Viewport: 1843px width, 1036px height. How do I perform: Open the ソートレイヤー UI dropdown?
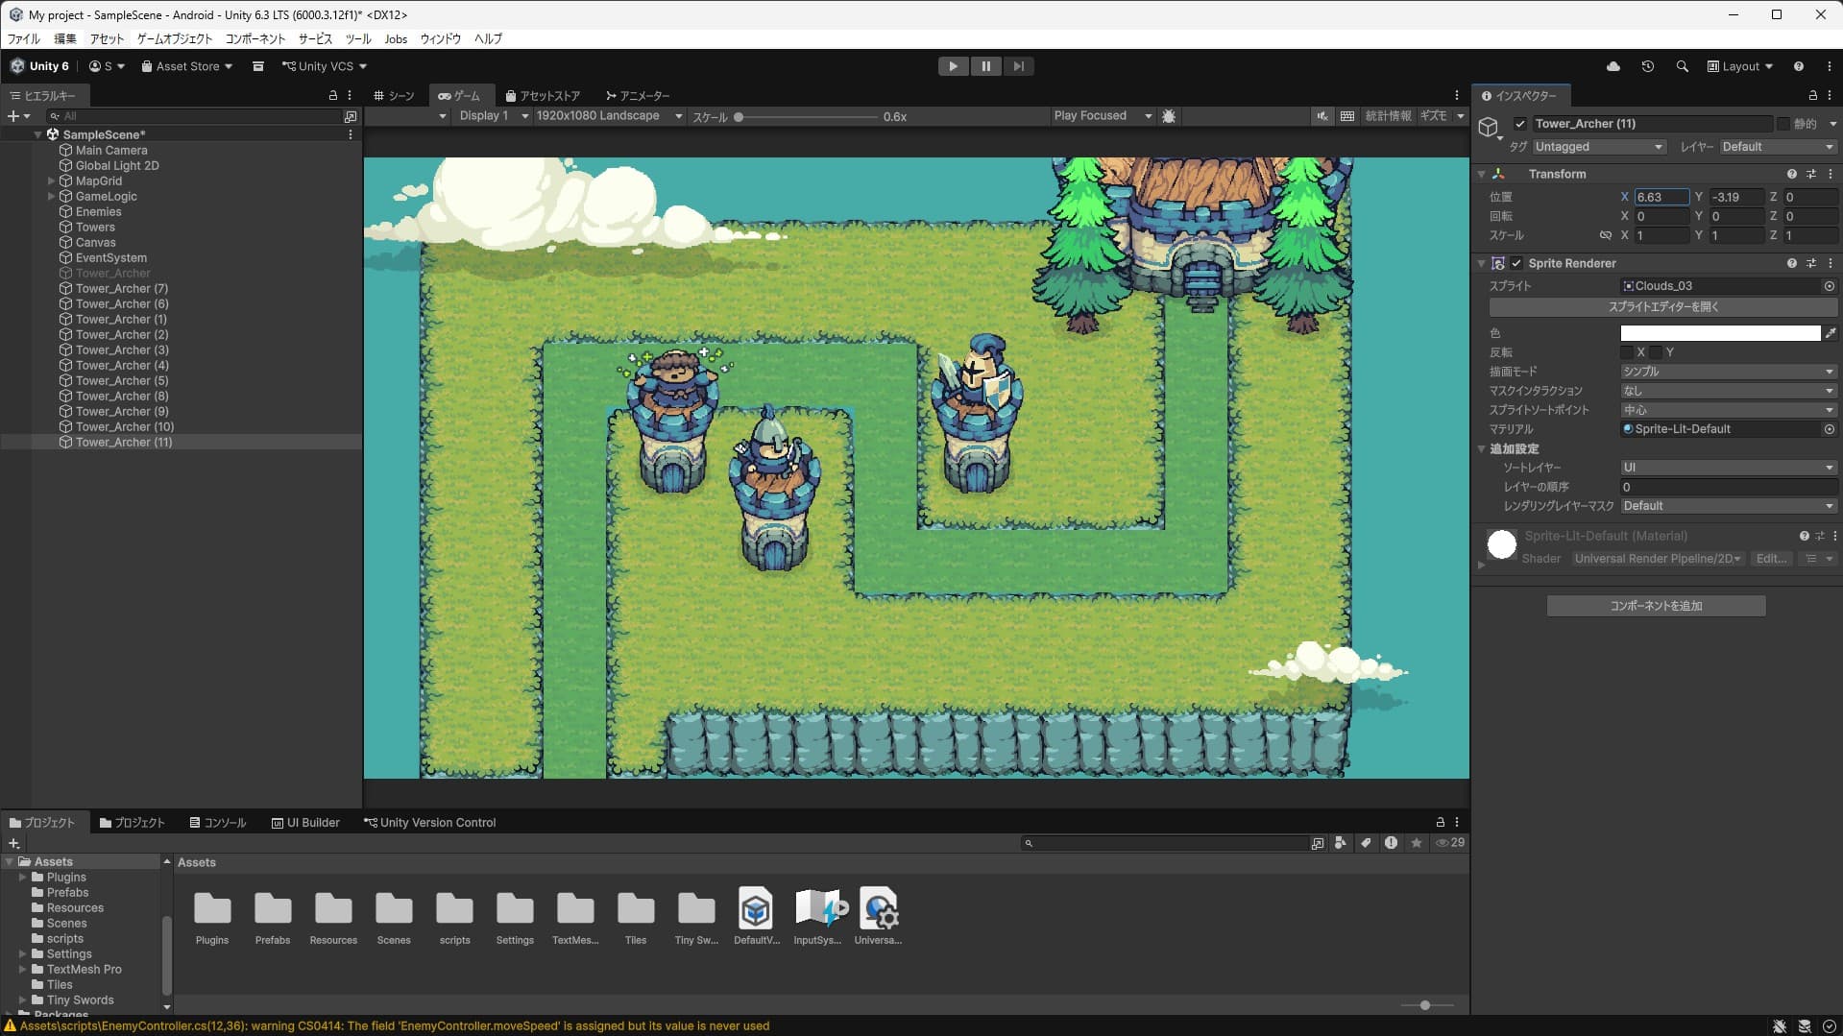click(1728, 468)
